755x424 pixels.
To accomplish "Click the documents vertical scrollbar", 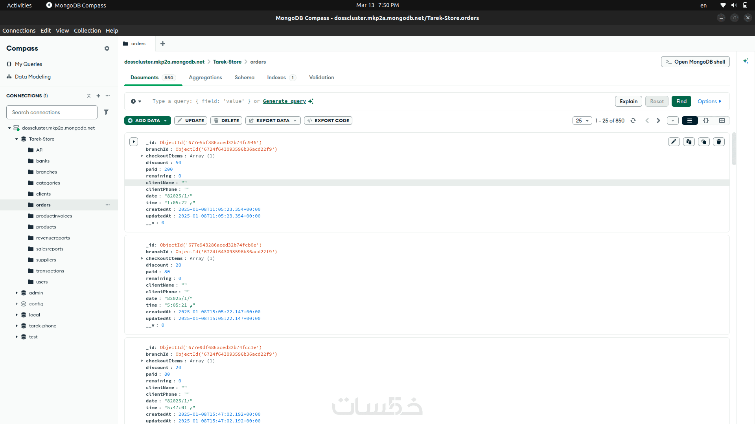I will (x=734, y=149).
